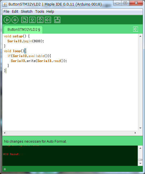Click the Stop toolbar icon
The height and width of the screenshot is (174, 145).
point(15,20)
